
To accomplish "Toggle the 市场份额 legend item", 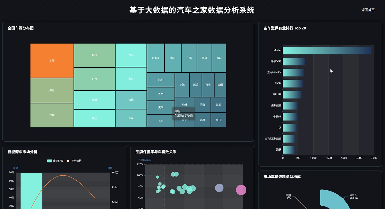I will coord(55,161).
